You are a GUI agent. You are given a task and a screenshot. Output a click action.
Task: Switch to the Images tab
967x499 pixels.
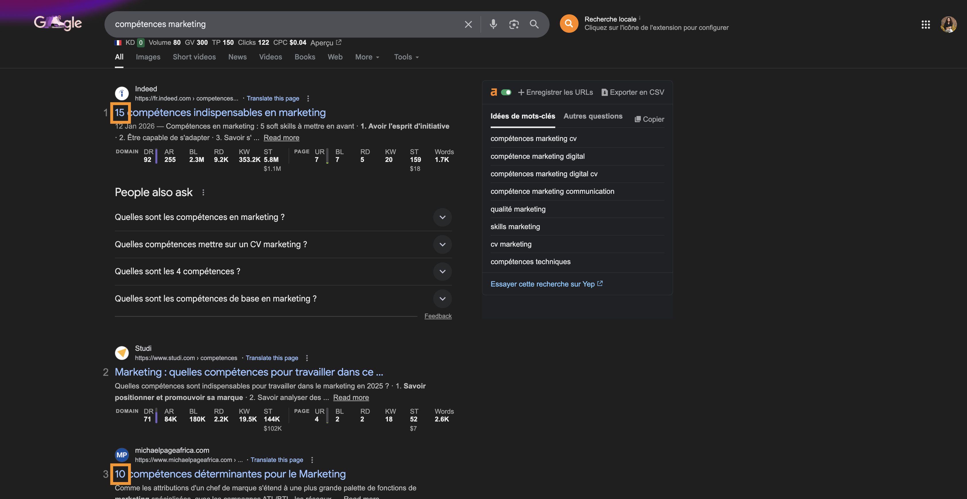click(x=148, y=57)
